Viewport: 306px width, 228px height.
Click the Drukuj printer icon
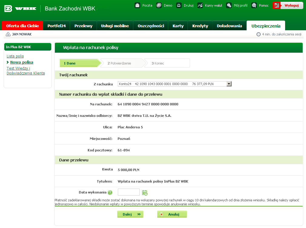tap(179, 5)
